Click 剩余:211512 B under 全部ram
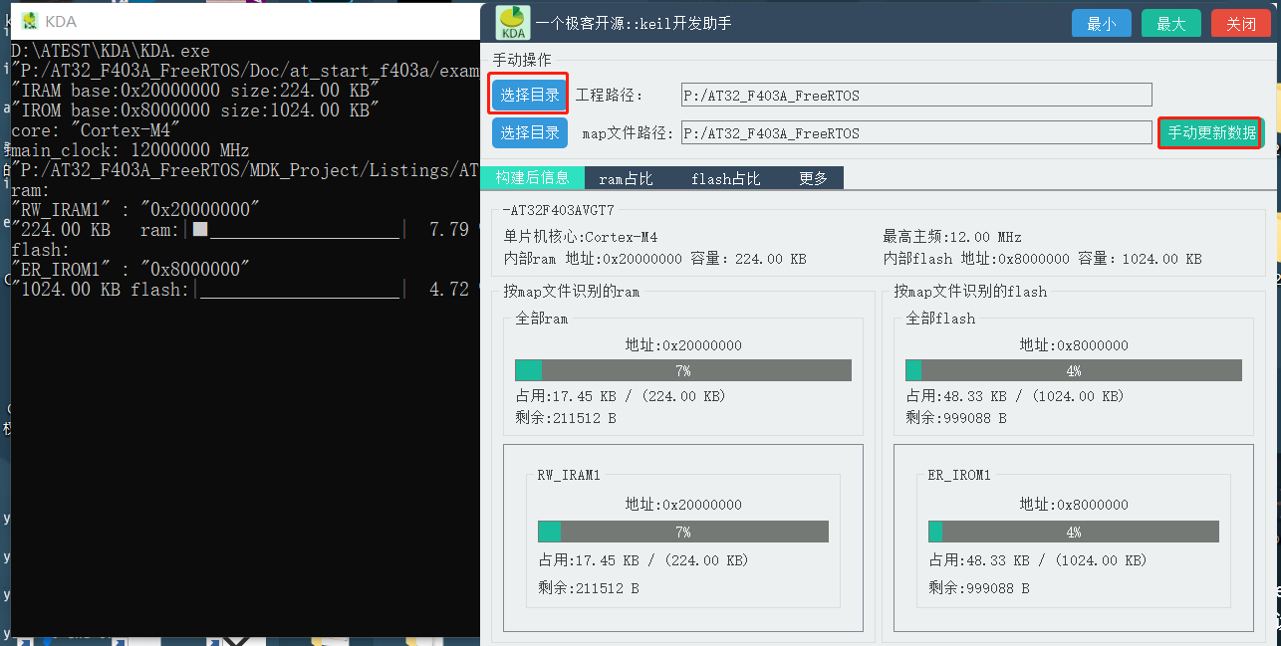Screen dimensions: 1281x646 click(x=566, y=418)
